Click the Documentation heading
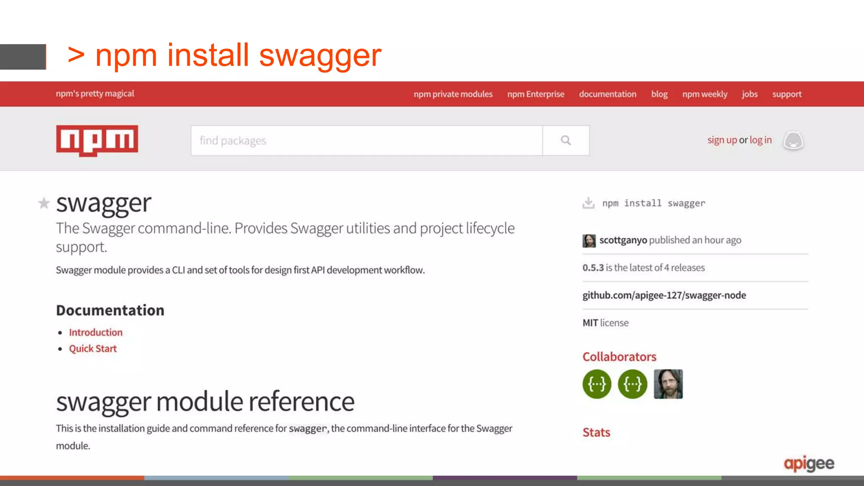864x486 pixels. point(110,310)
